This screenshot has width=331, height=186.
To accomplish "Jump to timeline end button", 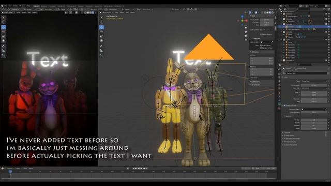I will click(147, 168).
